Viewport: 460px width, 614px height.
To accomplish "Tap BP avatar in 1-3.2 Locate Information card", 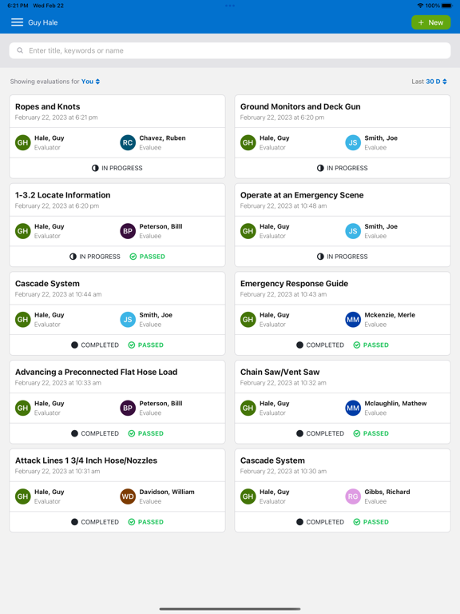I will (x=128, y=231).
